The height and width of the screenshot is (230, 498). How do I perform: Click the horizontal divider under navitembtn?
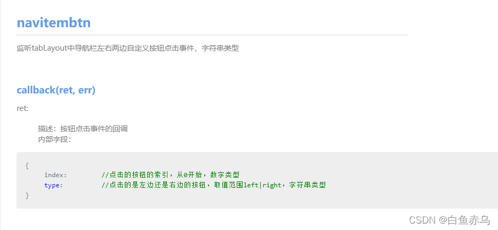[x=212, y=35]
